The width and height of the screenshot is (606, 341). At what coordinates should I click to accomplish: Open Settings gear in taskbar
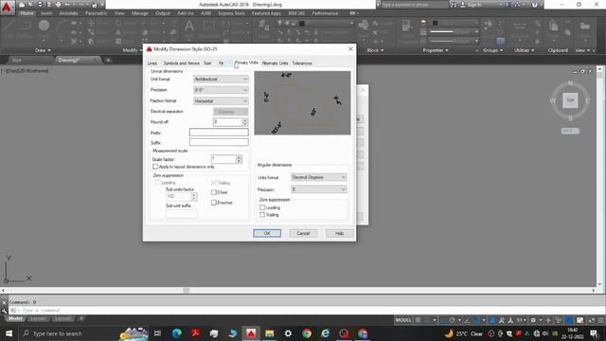click(x=288, y=333)
